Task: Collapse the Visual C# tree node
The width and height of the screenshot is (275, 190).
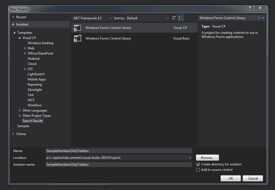Action: [19, 38]
